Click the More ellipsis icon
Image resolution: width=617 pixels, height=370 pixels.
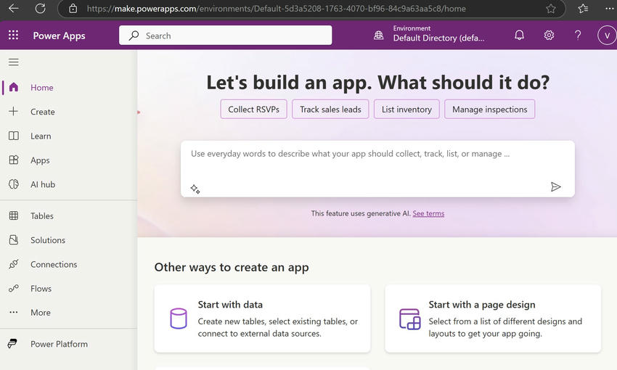[14, 312]
